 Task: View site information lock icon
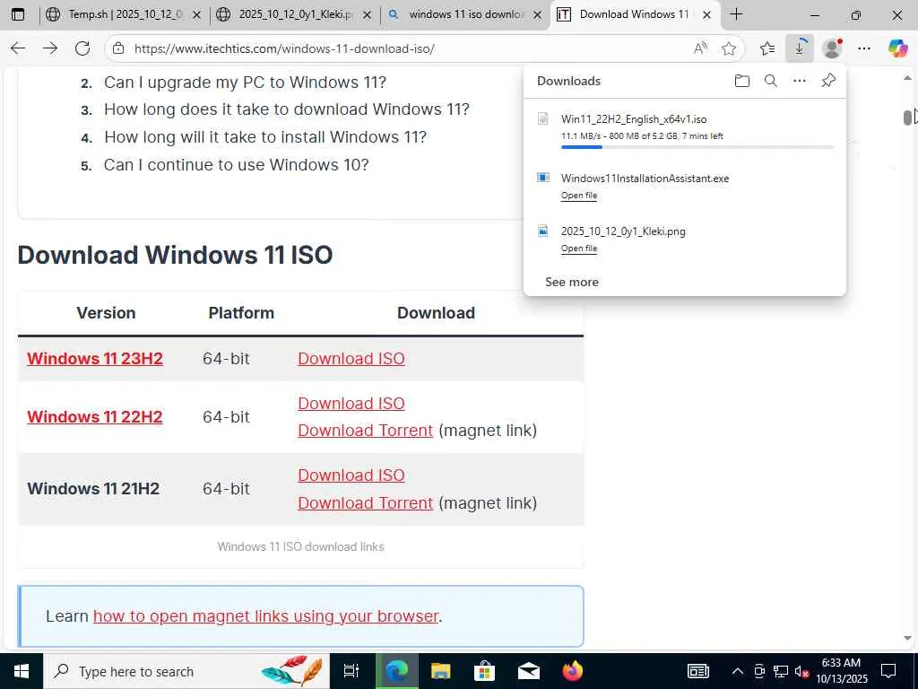(119, 48)
